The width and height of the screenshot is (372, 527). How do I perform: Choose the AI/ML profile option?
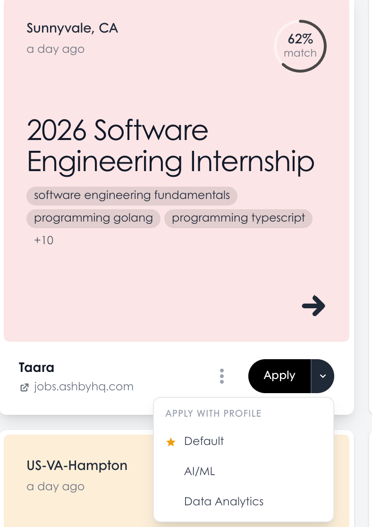click(200, 471)
